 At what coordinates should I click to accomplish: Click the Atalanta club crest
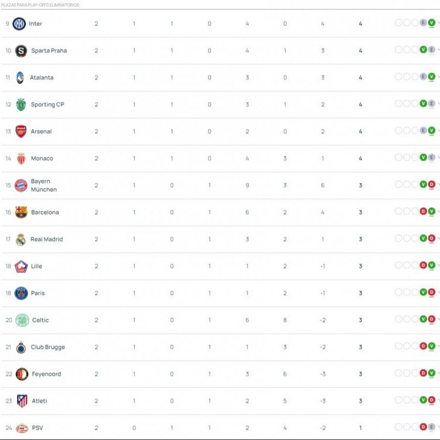pyautogui.click(x=20, y=77)
